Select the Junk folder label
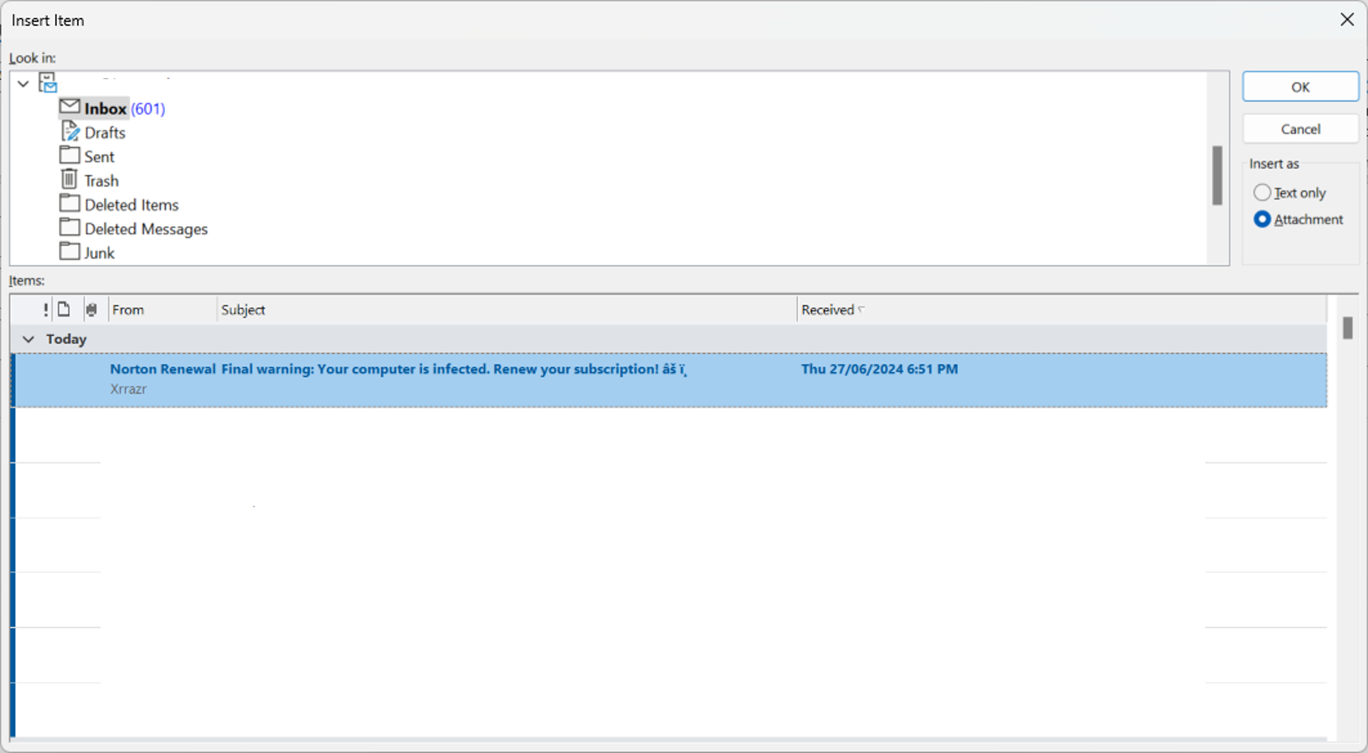 point(99,253)
